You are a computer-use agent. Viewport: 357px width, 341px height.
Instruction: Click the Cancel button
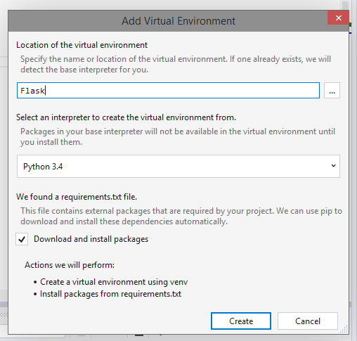pos(308,321)
